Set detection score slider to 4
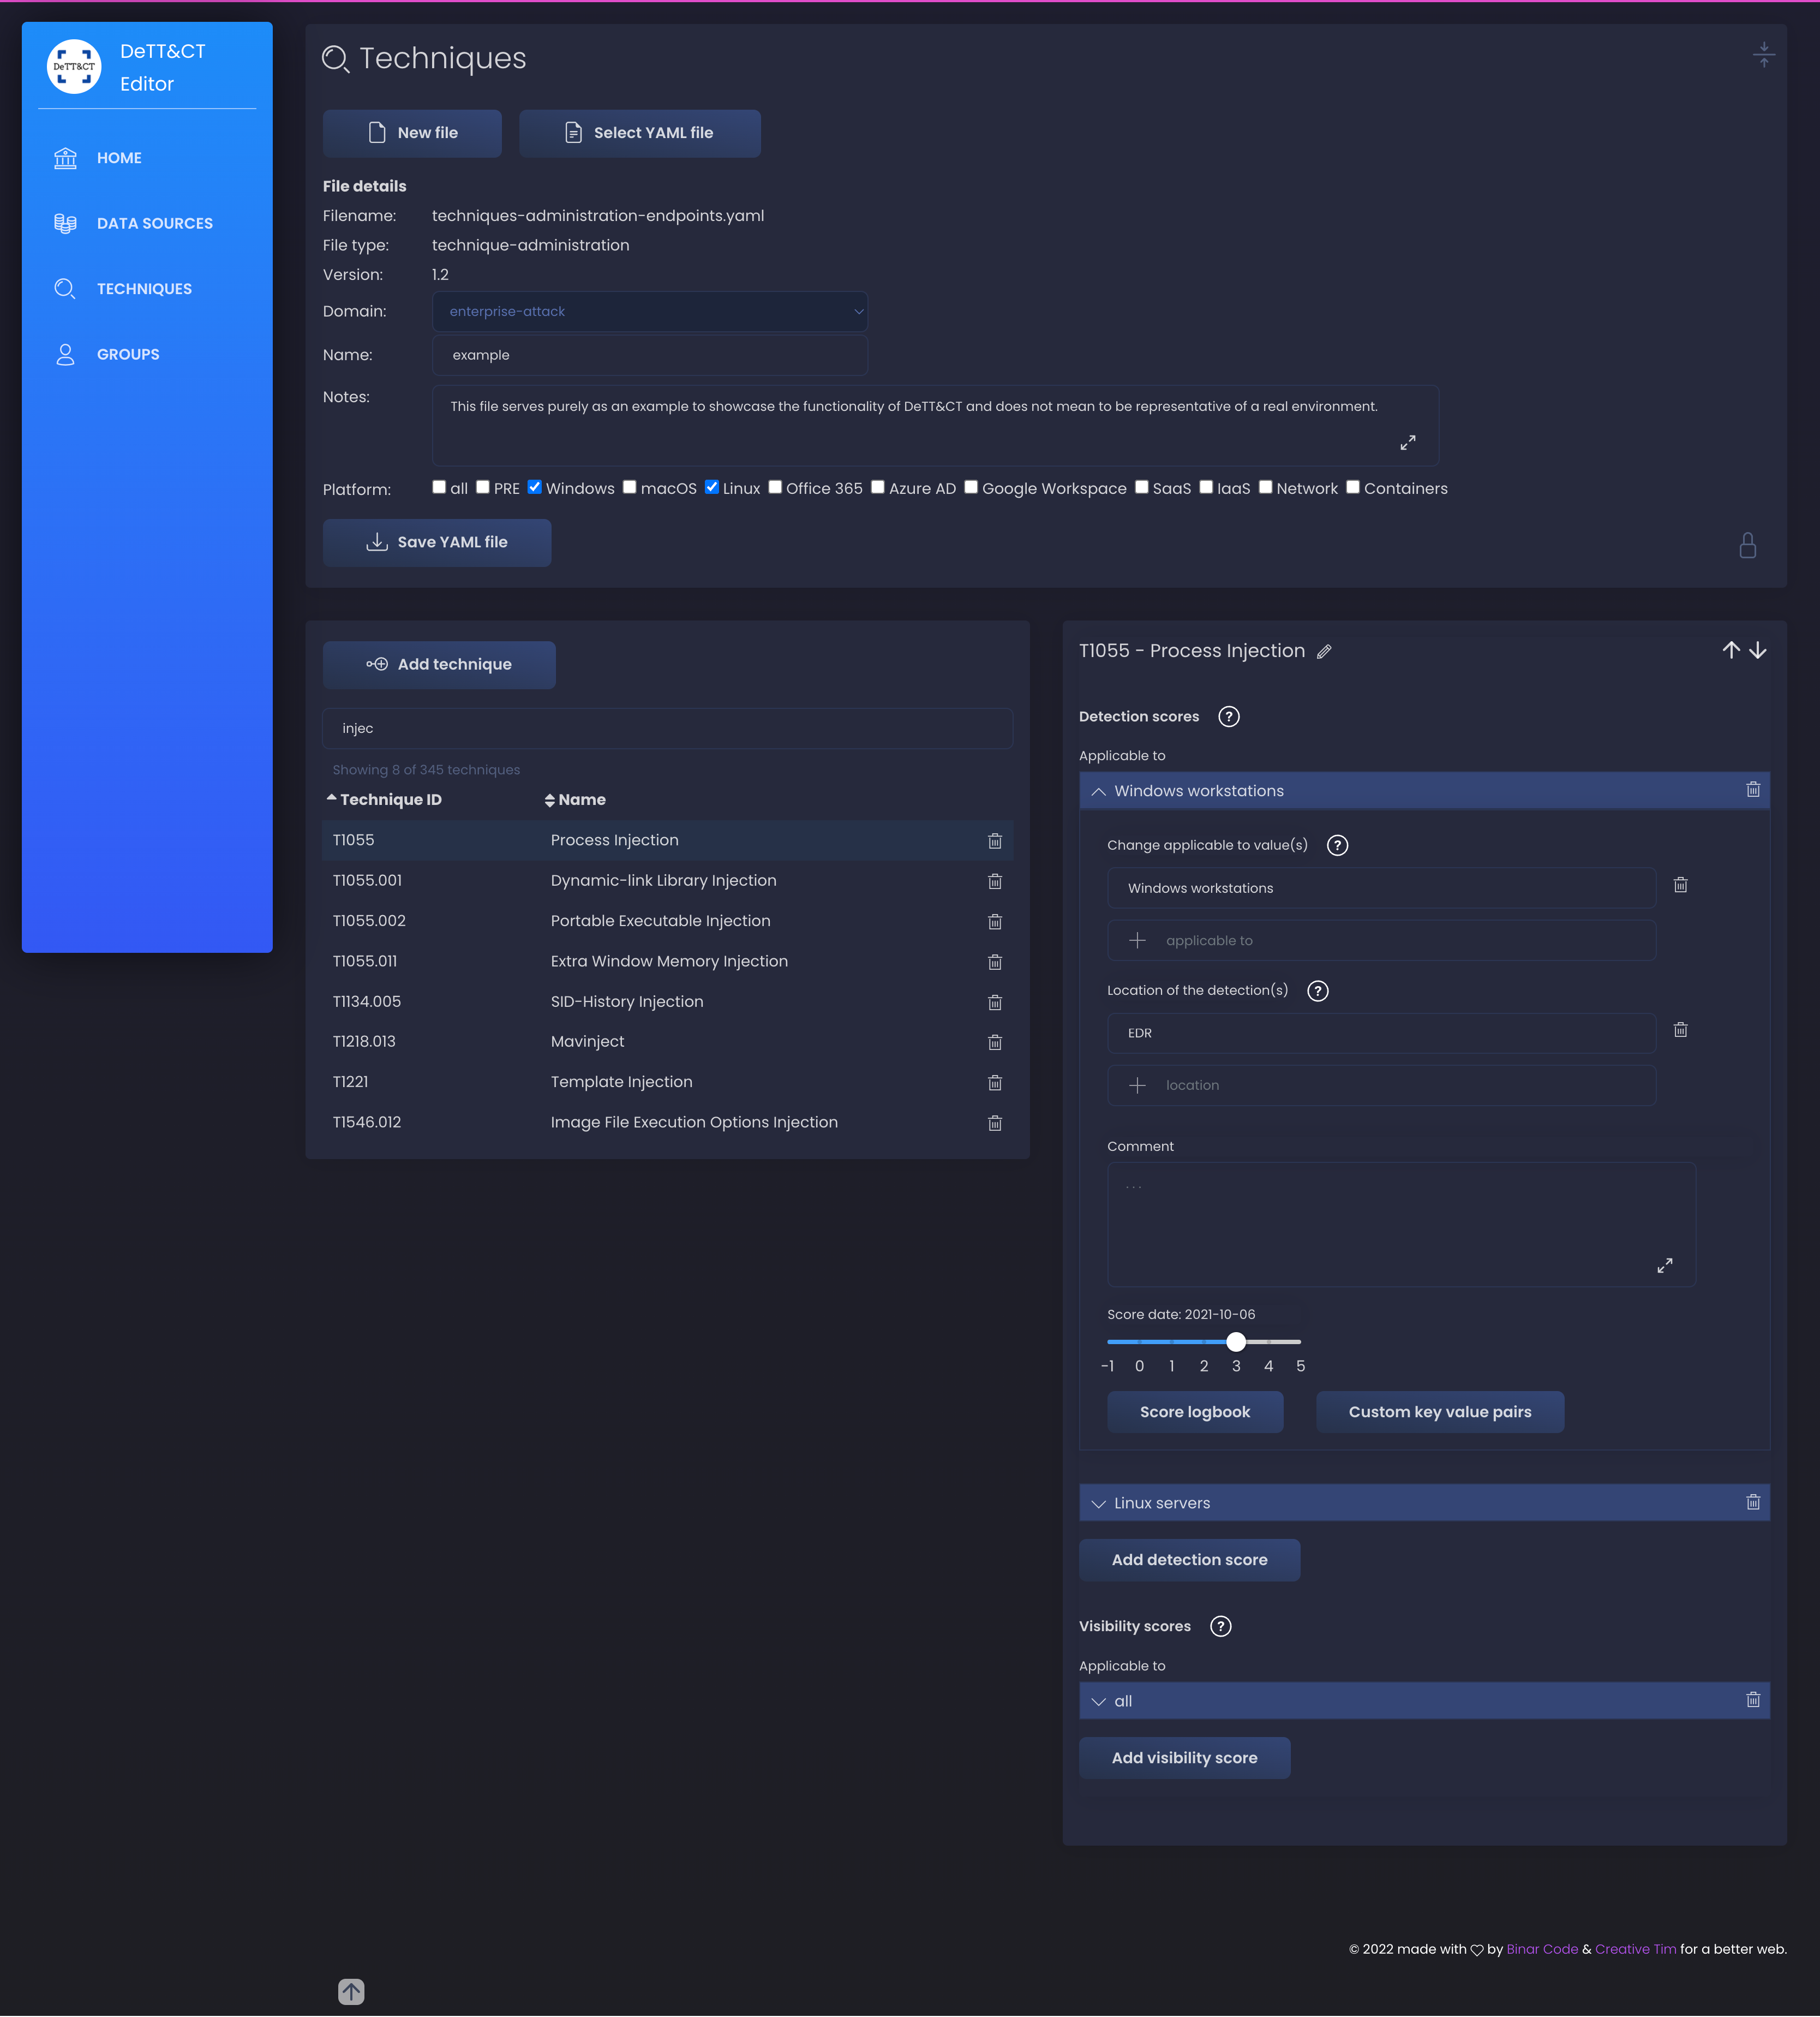1820x2017 pixels. click(x=1268, y=1341)
